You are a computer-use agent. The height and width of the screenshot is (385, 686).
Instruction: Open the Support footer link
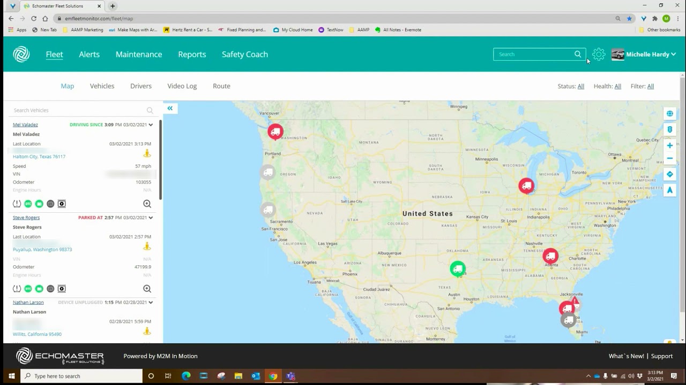(x=662, y=356)
